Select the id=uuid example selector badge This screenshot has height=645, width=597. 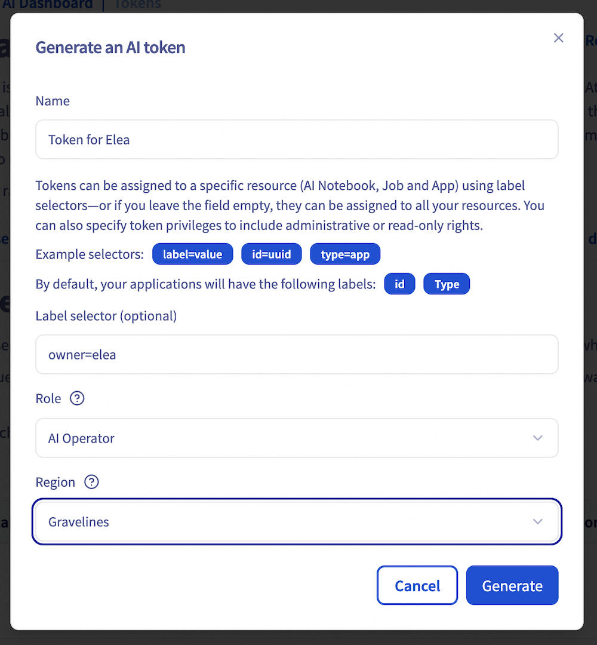(272, 254)
